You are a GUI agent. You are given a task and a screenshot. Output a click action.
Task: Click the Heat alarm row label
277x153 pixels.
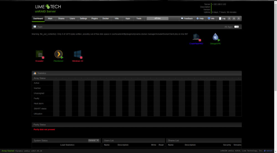click(39, 103)
